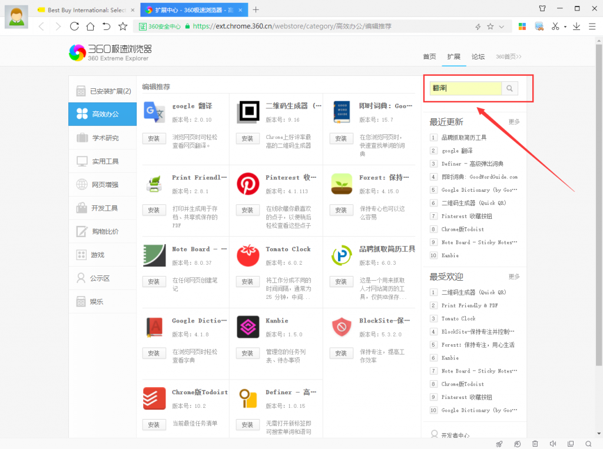Select the 学术研究 category

click(102, 138)
